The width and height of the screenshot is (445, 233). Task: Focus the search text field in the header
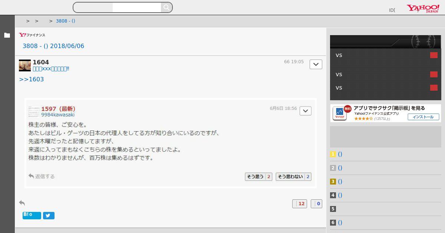point(136,7)
